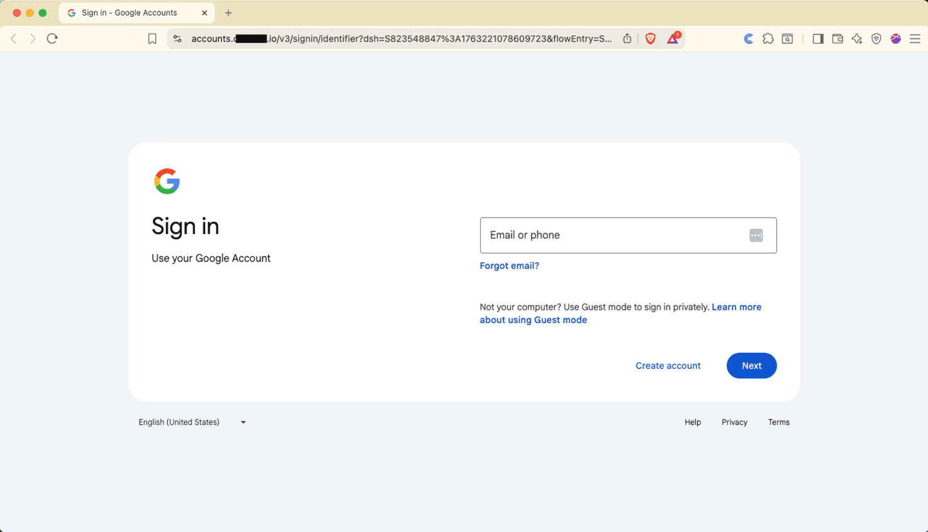The height and width of the screenshot is (532, 928).
Task: Click the Google G logo
Action: coord(167,181)
